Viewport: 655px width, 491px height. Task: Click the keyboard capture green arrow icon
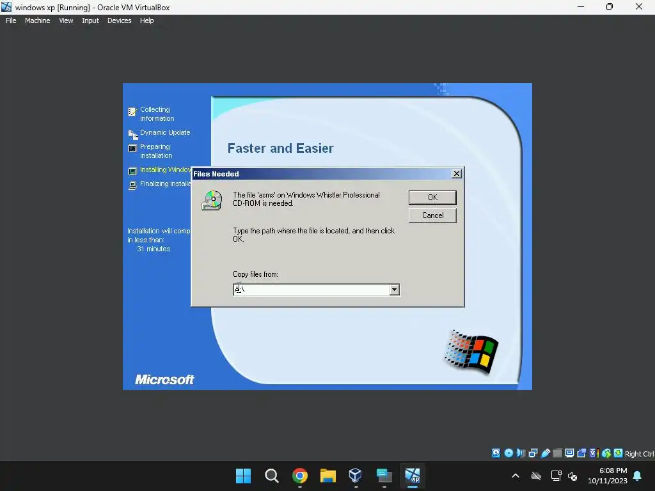pos(619,453)
